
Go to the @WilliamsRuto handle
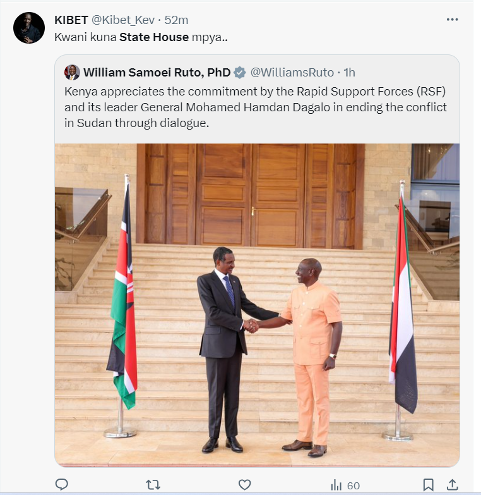pyautogui.click(x=292, y=72)
